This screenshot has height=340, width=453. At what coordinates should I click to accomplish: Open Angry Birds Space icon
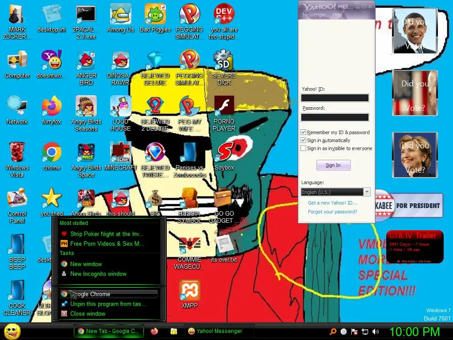click(x=86, y=159)
